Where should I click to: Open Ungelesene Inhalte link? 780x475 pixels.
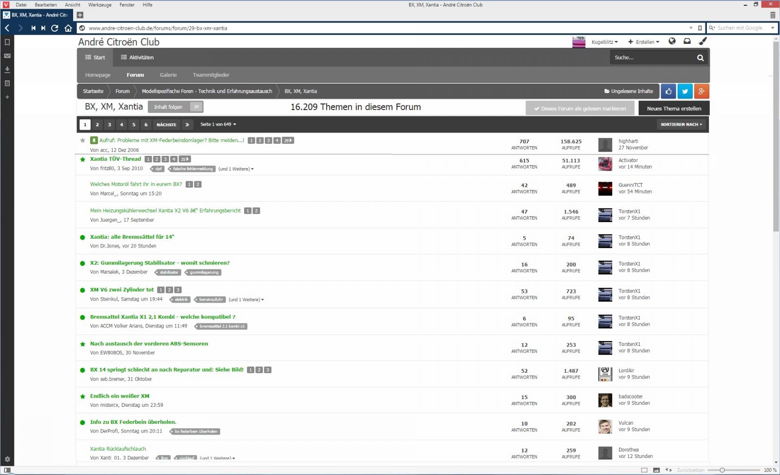coord(628,91)
